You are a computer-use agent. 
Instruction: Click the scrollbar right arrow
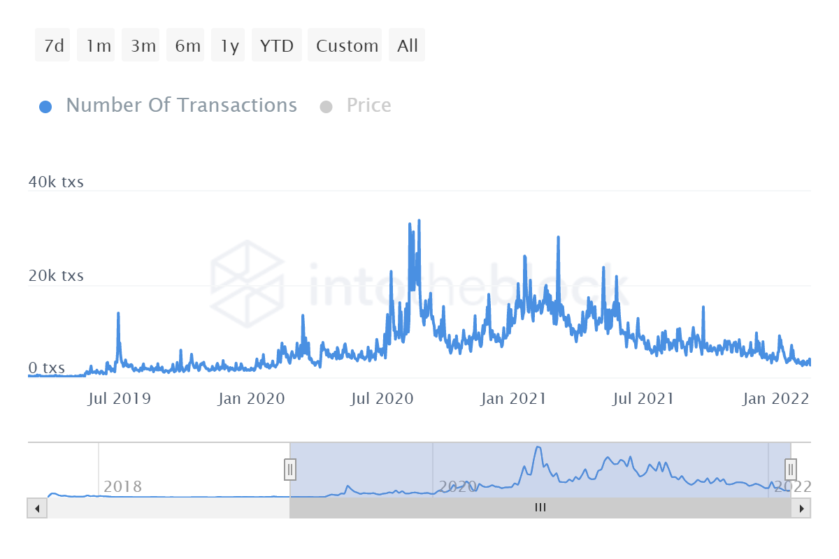click(802, 508)
